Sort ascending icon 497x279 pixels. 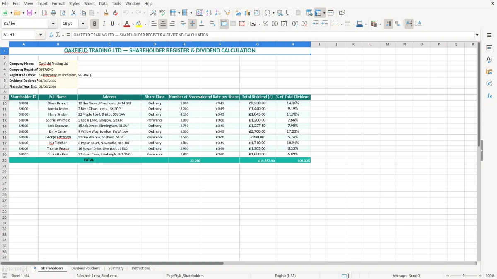tap(209, 13)
